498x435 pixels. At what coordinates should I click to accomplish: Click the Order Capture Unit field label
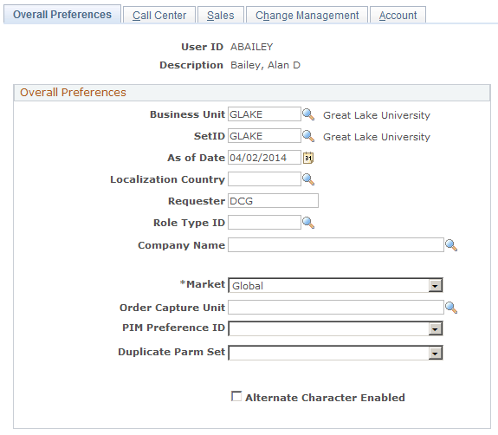pyautogui.click(x=172, y=308)
